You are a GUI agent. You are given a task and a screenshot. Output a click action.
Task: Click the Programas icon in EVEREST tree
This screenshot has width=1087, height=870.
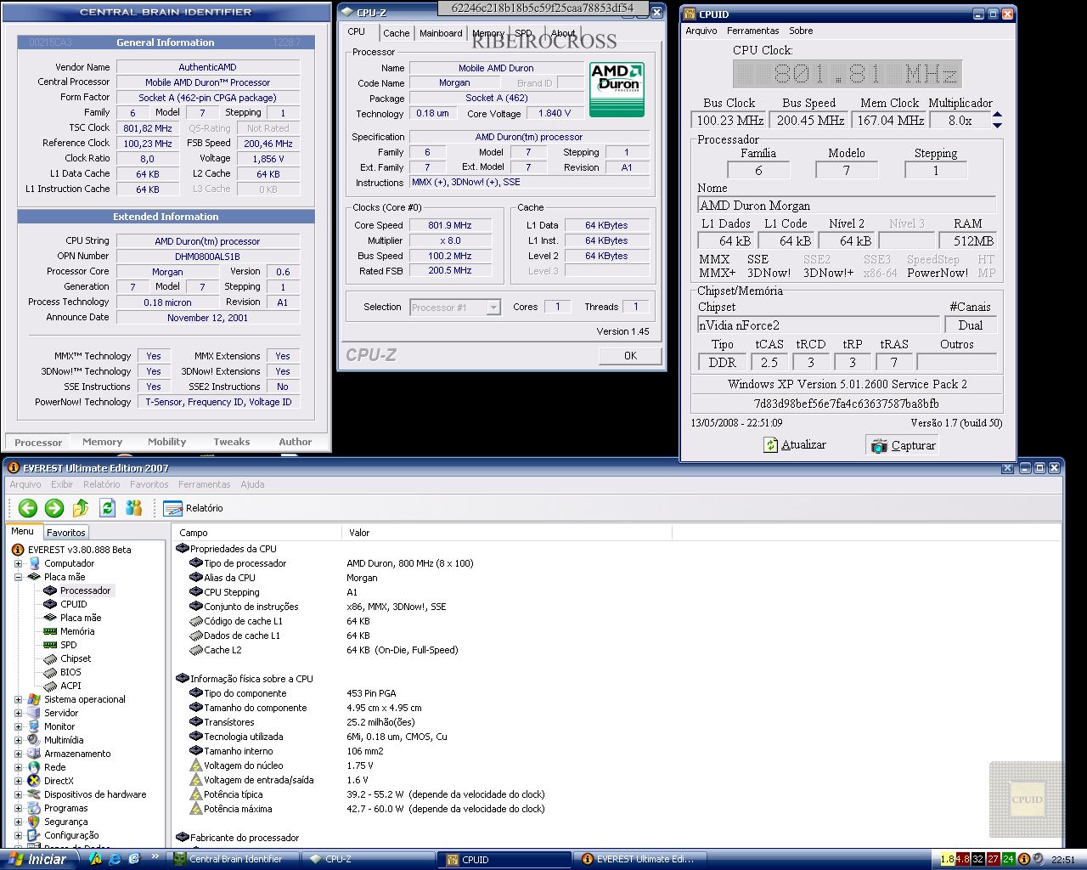tap(34, 808)
